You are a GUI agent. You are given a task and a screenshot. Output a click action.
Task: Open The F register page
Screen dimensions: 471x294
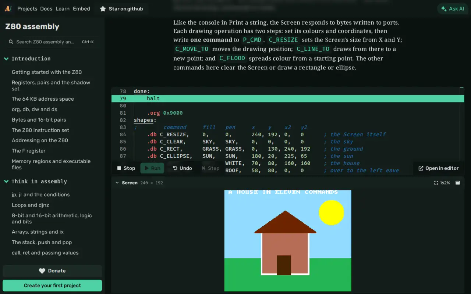tap(29, 151)
